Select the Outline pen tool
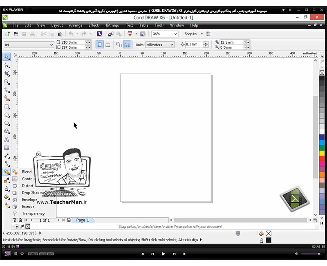Viewport: 327px width, 266px height. [x=7, y=189]
